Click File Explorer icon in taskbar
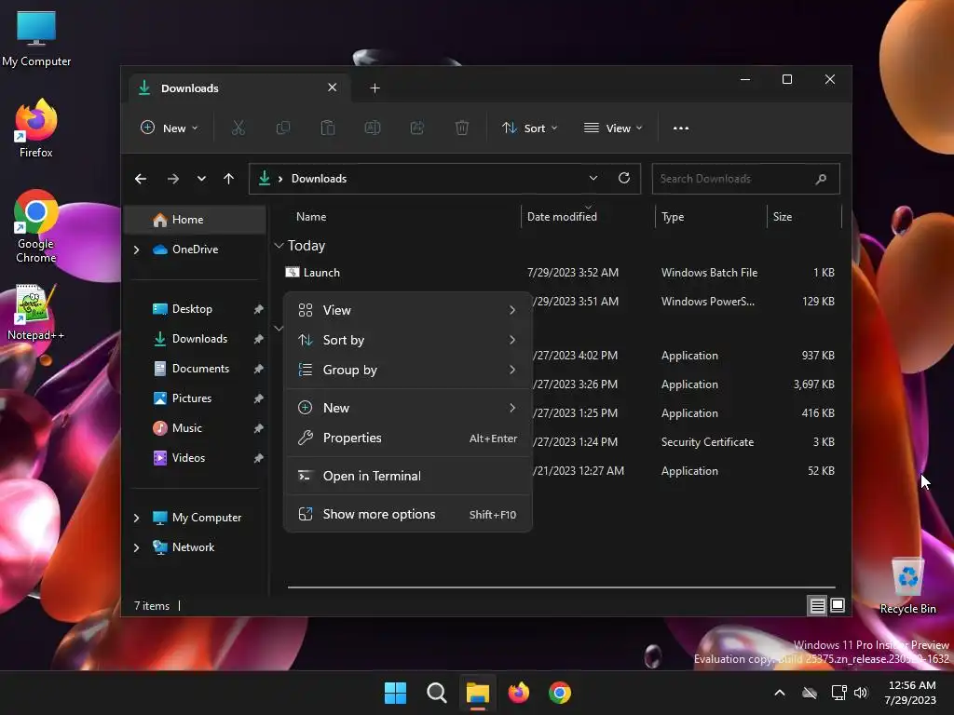Image resolution: width=954 pixels, height=715 pixels. point(478,693)
